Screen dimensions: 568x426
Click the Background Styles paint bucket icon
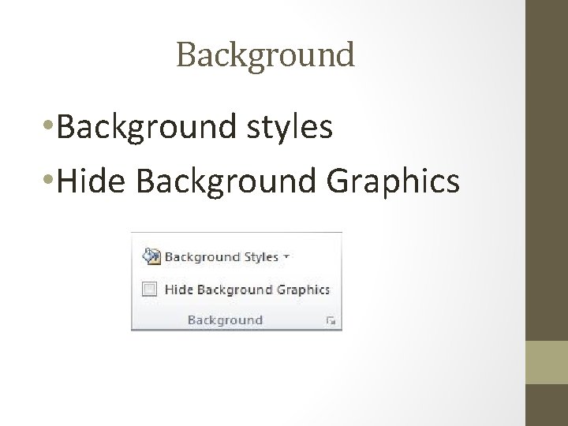(151, 256)
